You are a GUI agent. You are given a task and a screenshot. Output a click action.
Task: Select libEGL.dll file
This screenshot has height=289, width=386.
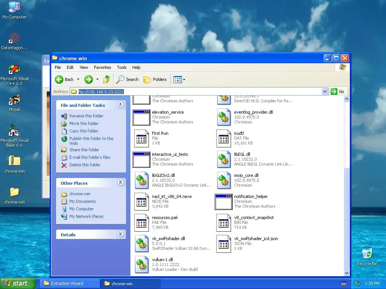tap(254, 159)
